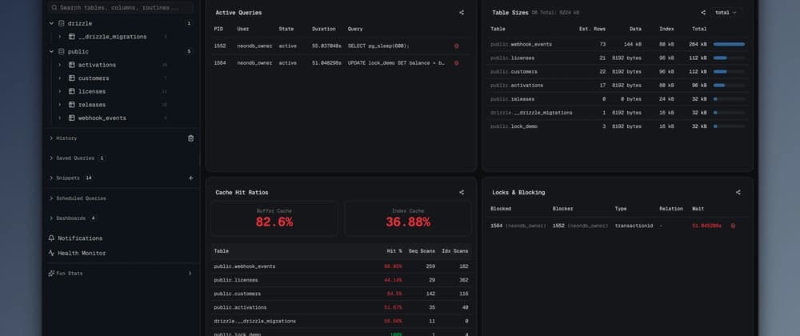Select the customers table in the tree
This screenshot has height=336, width=800.
point(94,78)
